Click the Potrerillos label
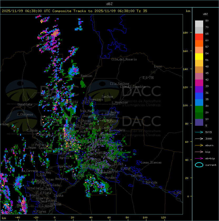 pyautogui.click(x=44, y=145)
